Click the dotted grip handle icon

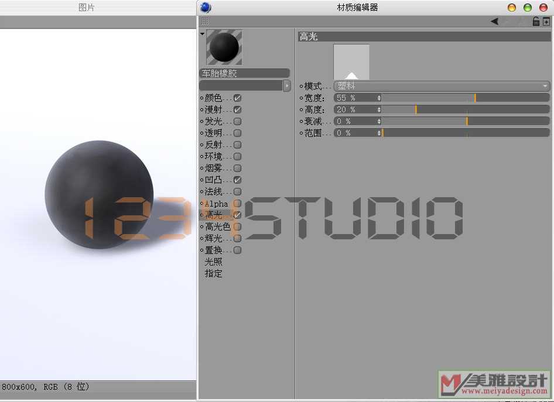click(x=206, y=22)
